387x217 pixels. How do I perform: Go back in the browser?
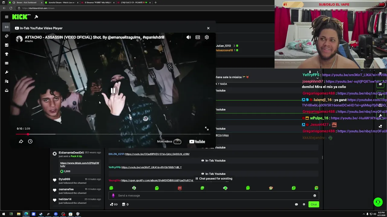(4, 8)
